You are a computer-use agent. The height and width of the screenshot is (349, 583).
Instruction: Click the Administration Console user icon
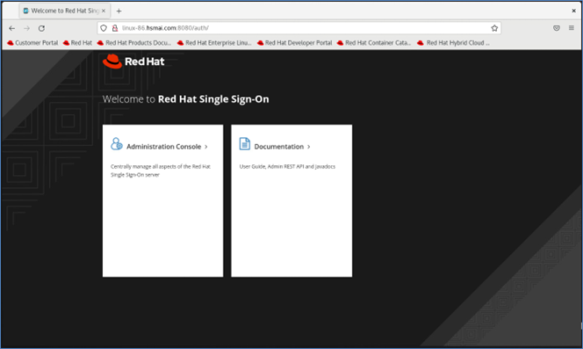(117, 144)
